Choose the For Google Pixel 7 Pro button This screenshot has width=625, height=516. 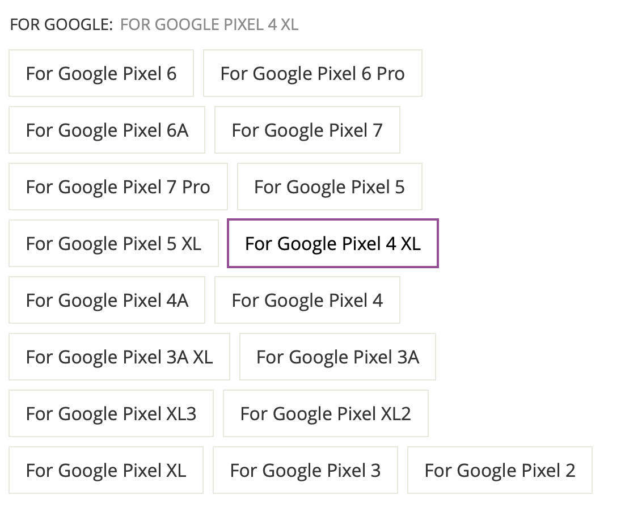[118, 187]
